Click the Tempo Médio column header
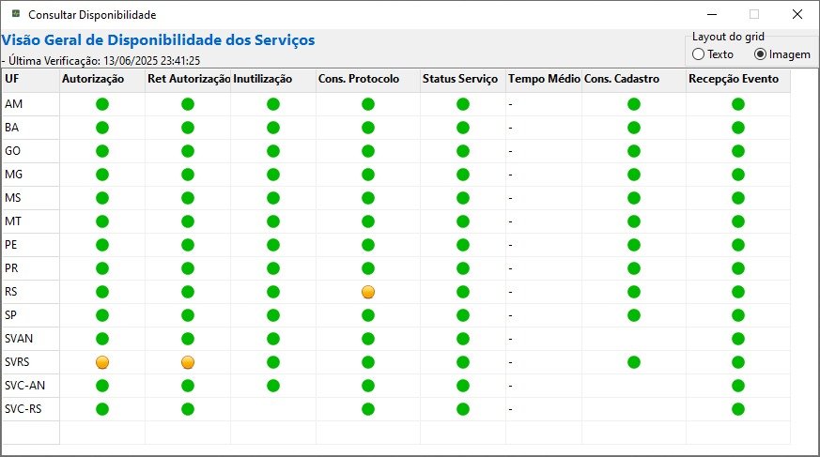820x457 pixels. click(544, 80)
